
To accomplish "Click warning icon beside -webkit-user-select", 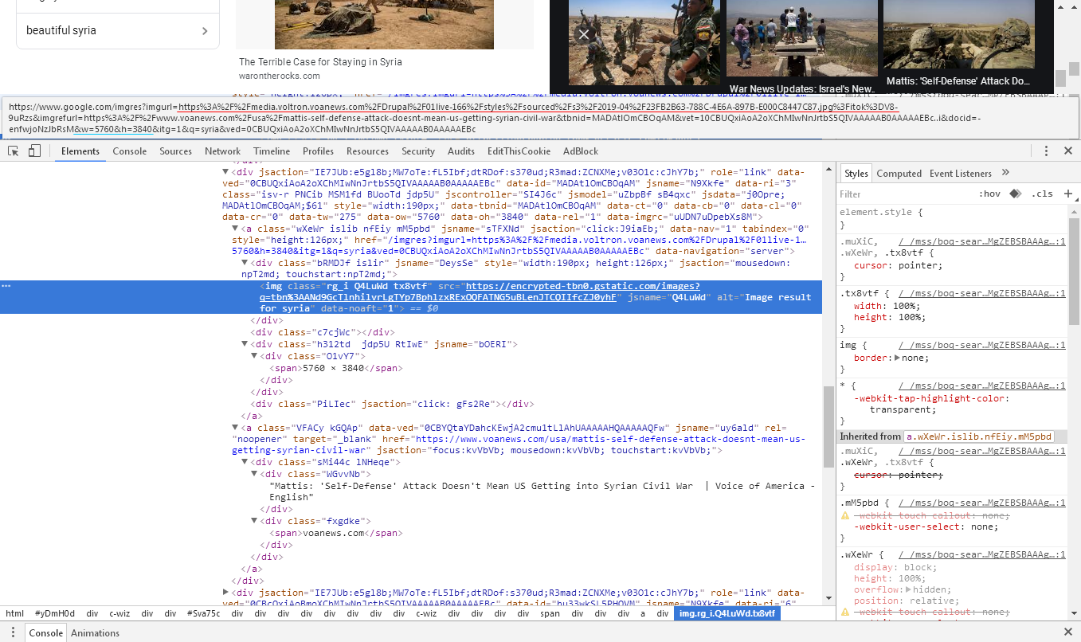I will tap(845, 516).
